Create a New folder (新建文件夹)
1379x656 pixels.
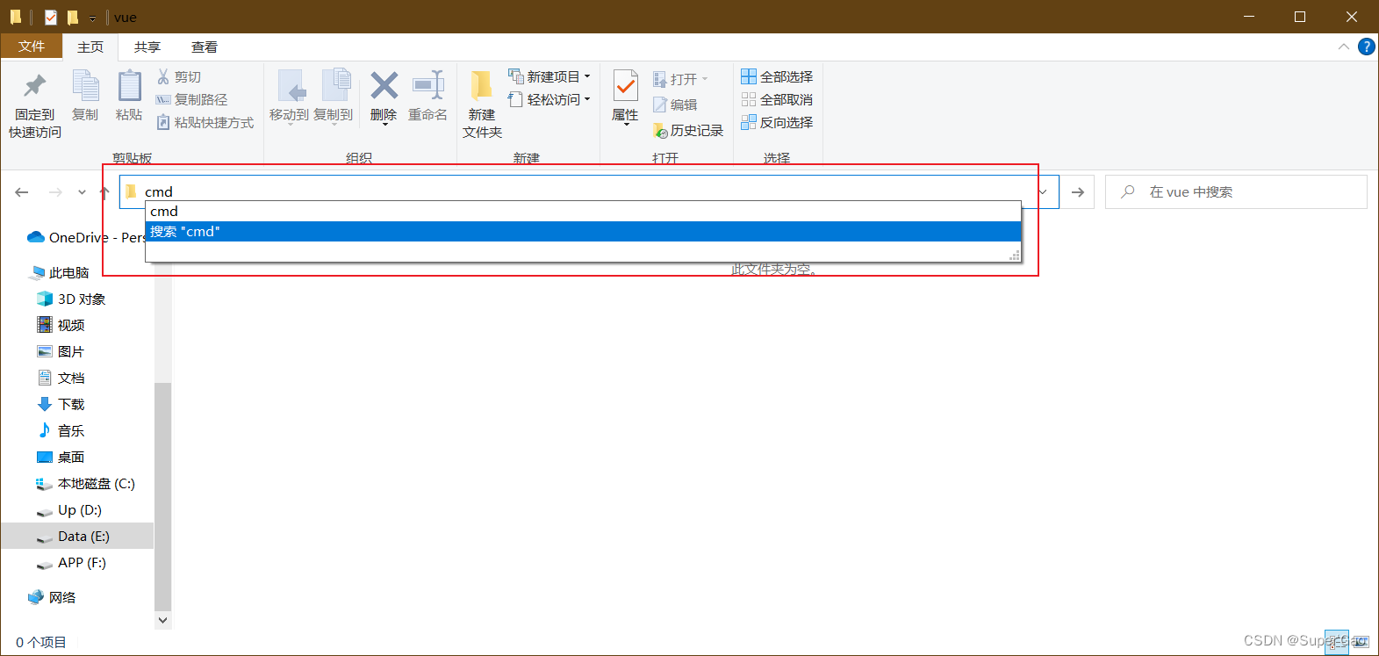pyautogui.click(x=482, y=104)
